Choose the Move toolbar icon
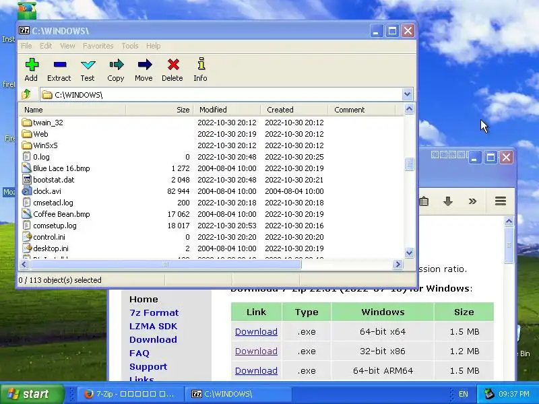This screenshot has width=539, height=404. tap(144, 65)
